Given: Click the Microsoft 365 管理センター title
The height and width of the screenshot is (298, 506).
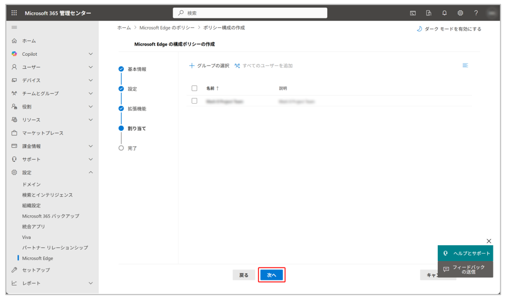Looking at the screenshot, I should 58,13.
